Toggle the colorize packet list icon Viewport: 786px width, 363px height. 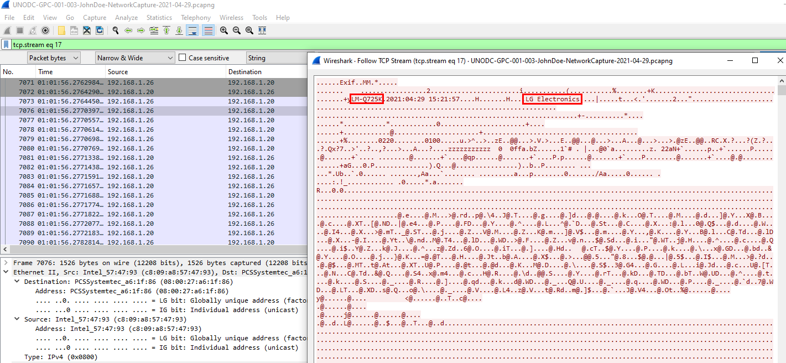[208, 30]
